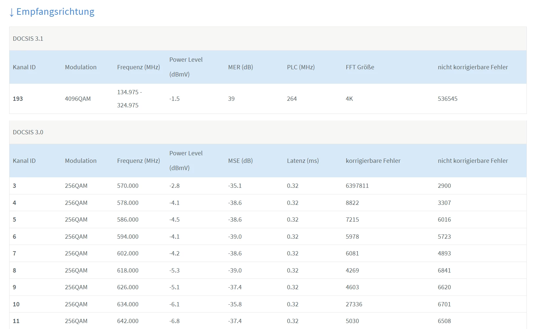Select the DOCSIS 3.1 section header
The image size is (535, 329).
tap(28, 39)
